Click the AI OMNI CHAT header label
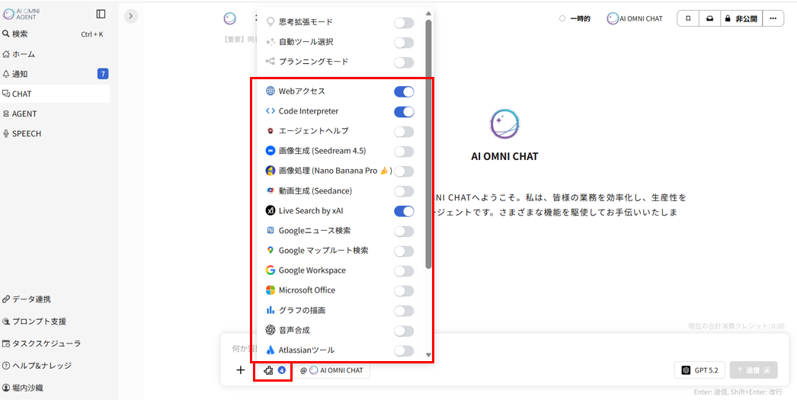 pos(635,19)
